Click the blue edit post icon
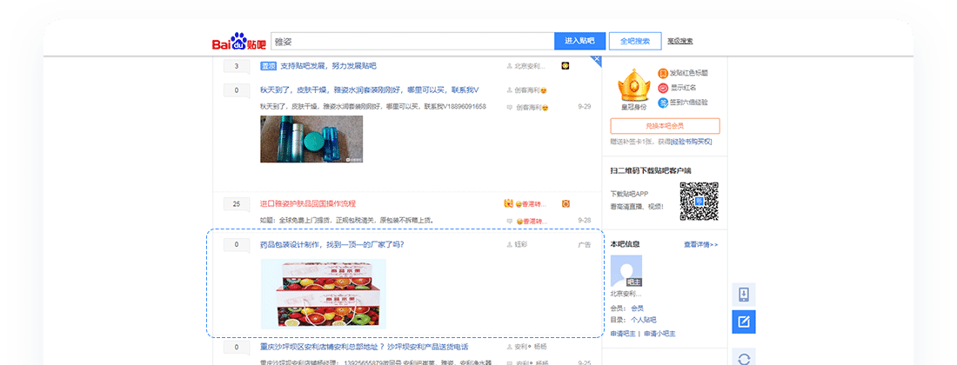The height and width of the screenshot is (365, 957). point(744,322)
